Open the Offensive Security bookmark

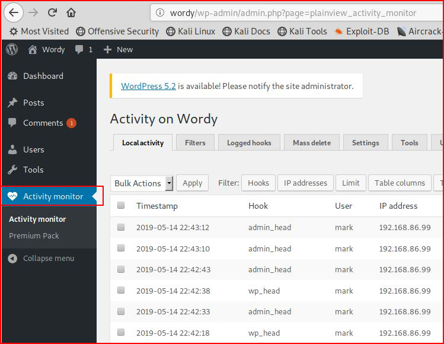[117, 31]
